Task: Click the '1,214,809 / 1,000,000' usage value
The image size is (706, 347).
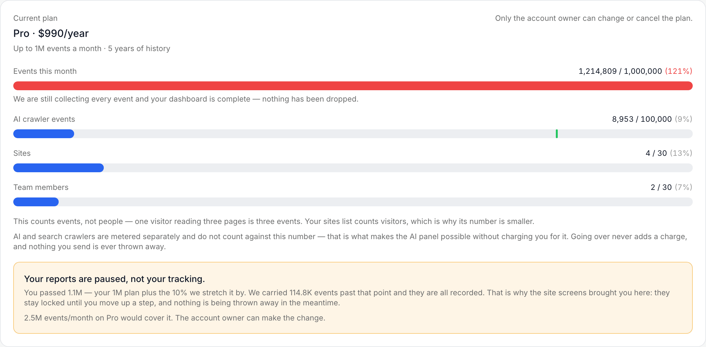Action: 620,71
